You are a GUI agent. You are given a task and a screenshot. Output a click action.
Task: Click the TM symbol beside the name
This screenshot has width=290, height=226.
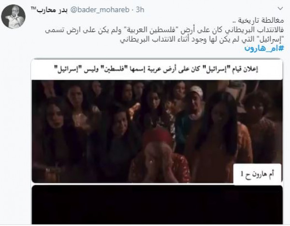click(x=34, y=8)
